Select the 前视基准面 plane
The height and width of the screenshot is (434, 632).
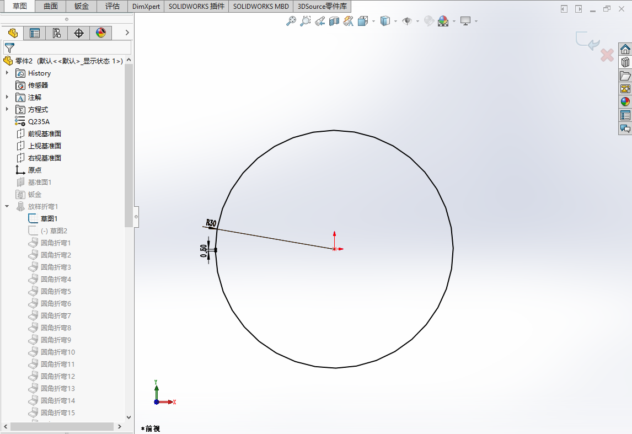click(x=38, y=134)
